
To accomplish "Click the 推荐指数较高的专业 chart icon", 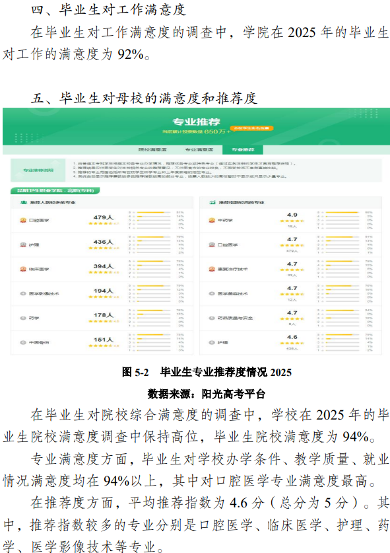I will click(212, 202).
